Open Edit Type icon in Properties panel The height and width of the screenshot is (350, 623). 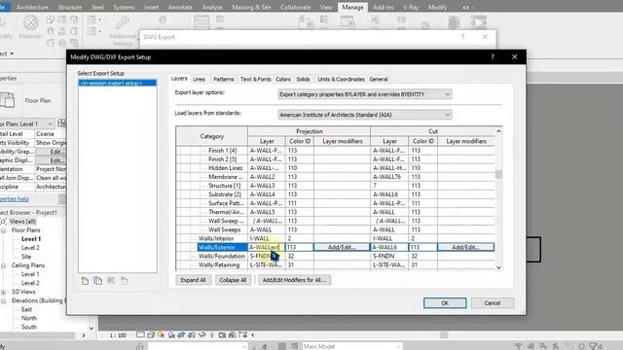(61, 123)
